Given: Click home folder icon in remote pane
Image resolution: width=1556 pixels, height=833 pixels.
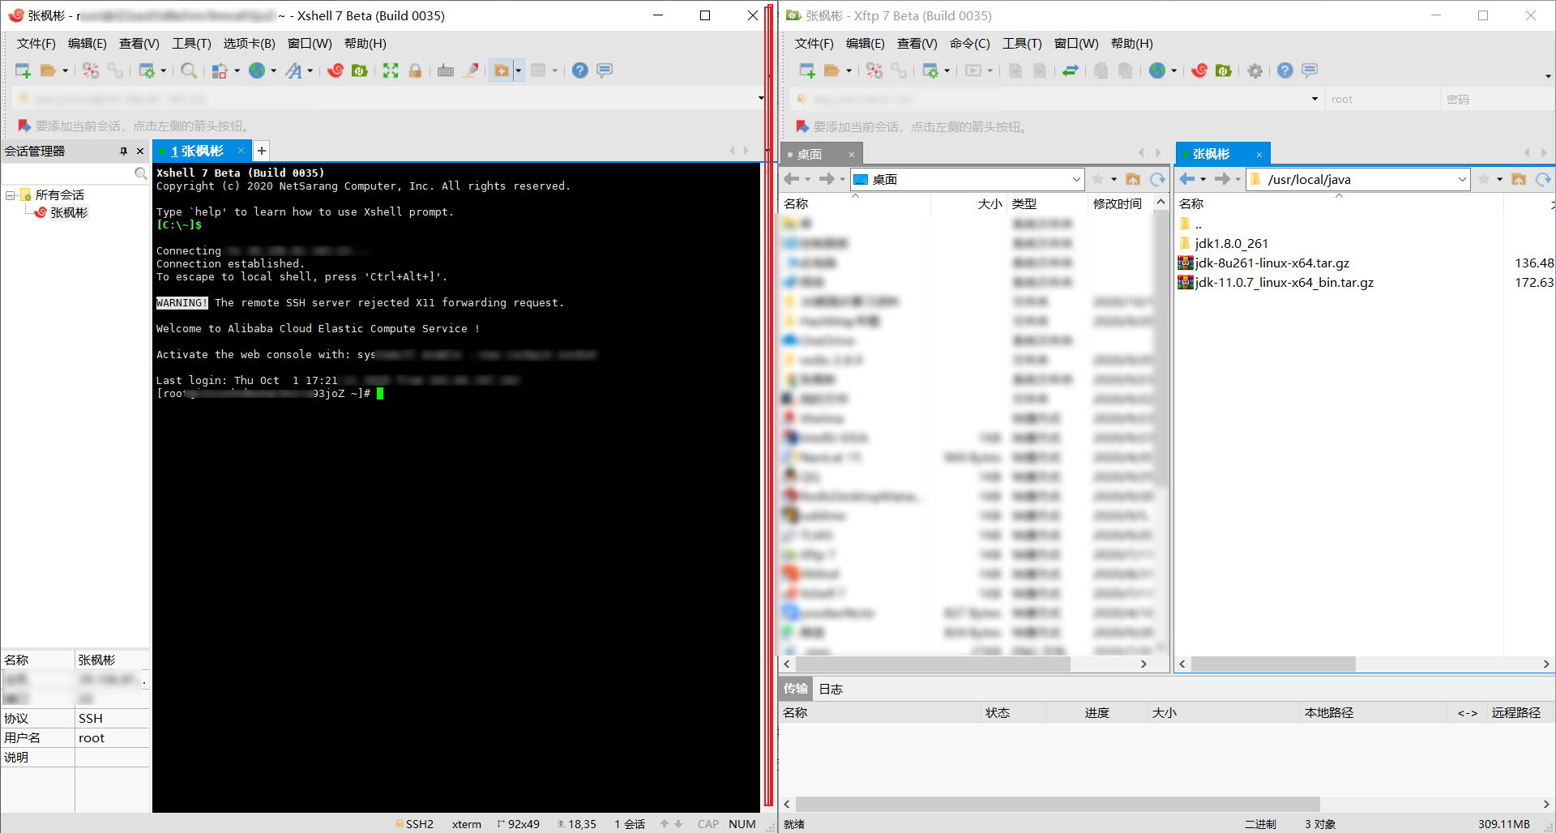Looking at the screenshot, I should click(1520, 179).
